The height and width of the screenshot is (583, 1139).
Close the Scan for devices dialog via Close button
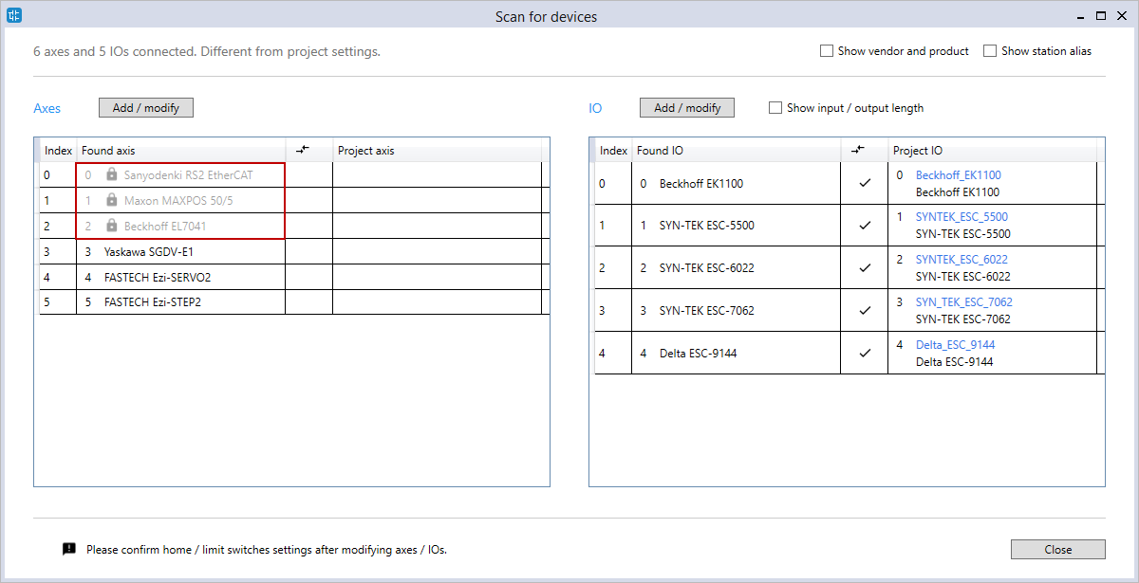coord(1057,549)
